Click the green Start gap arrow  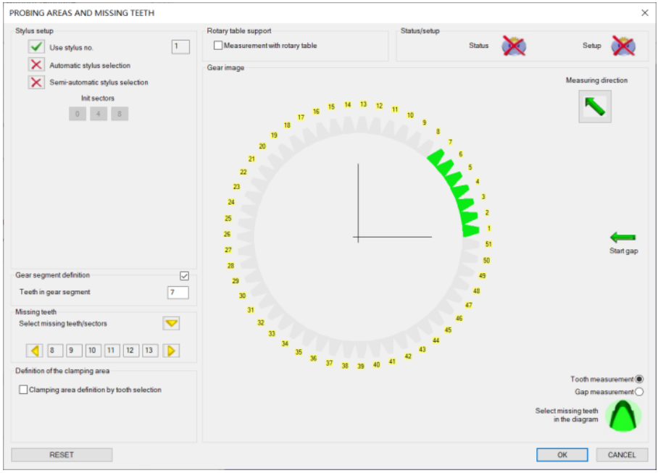[x=622, y=237]
